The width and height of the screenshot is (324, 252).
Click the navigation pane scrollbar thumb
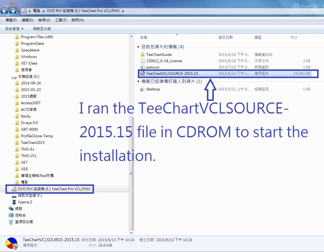pyautogui.click(x=132, y=174)
